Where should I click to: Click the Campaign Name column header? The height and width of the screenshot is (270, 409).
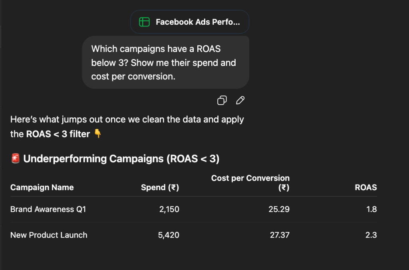click(42, 187)
